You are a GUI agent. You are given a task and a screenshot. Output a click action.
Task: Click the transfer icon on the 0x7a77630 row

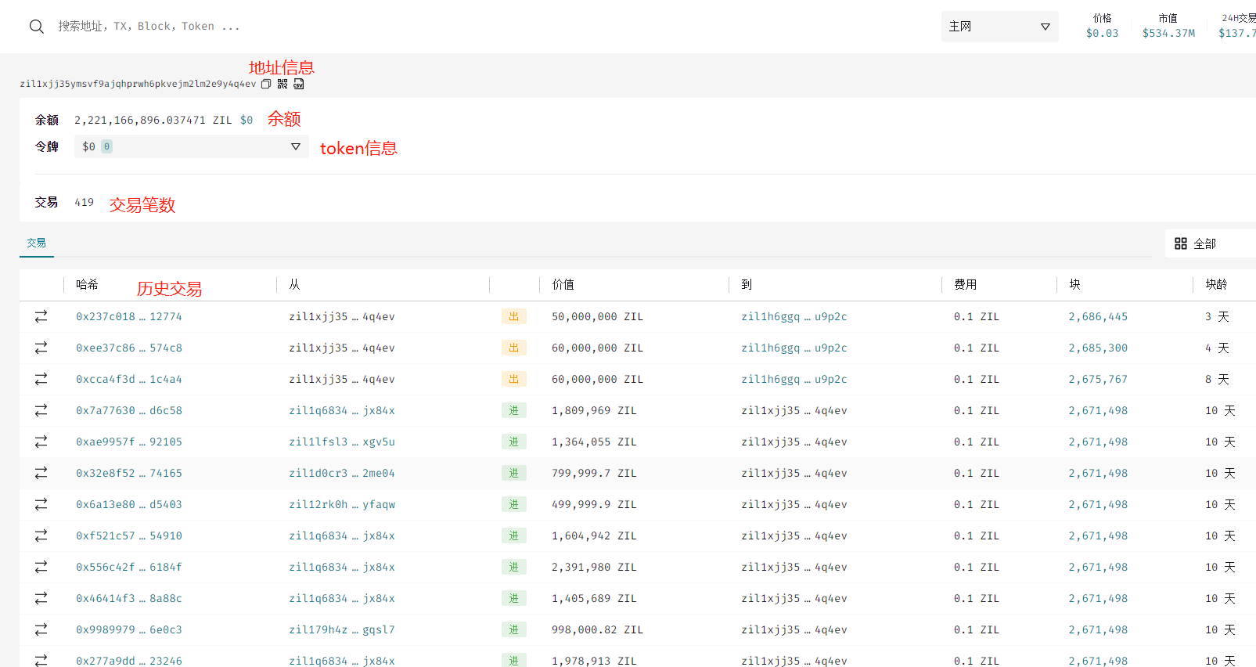pos(41,410)
